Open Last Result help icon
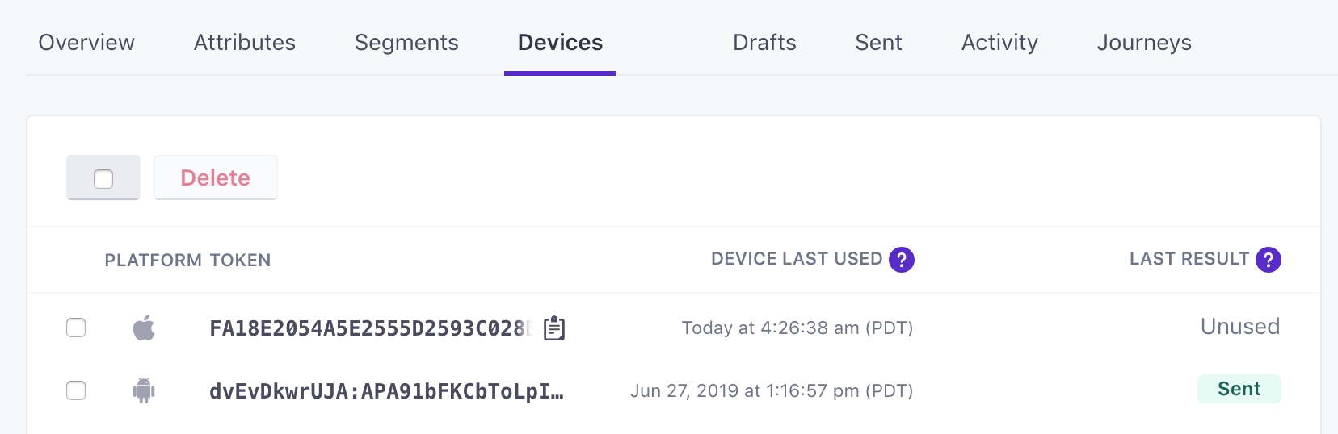The height and width of the screenshot is (434, 1338). click(1269, 260)
